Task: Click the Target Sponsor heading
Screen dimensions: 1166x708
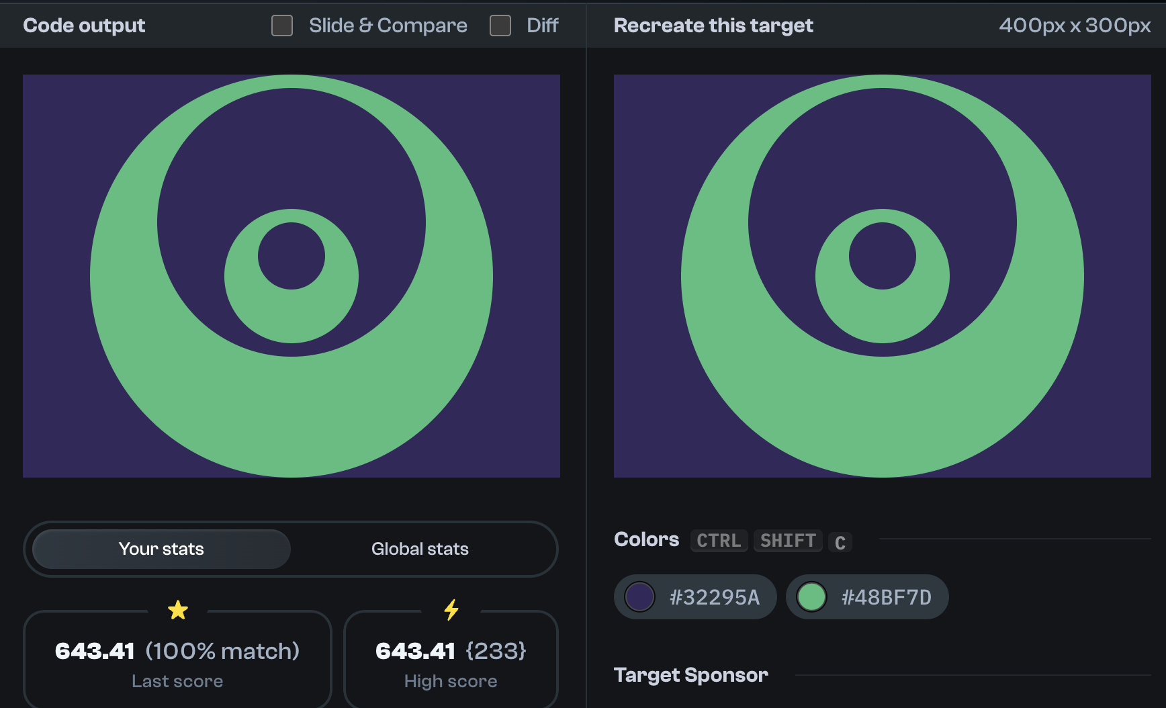Action: coord(691,675)
